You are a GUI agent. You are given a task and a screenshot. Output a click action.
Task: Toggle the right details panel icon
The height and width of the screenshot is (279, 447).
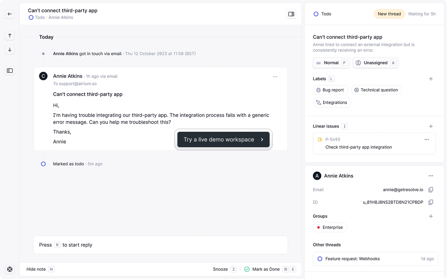point(291,14)
